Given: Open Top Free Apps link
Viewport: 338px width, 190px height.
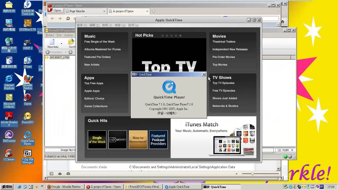Looking at the screenshot, I should [94, 83].
